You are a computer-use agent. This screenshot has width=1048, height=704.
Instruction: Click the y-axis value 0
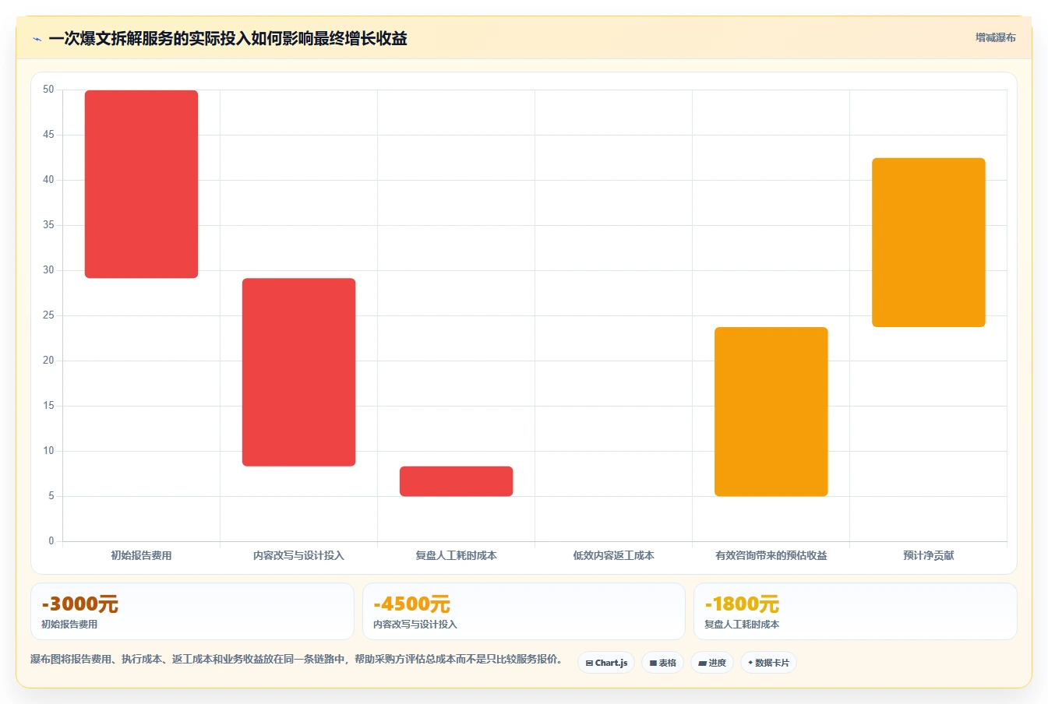[51, 540]
